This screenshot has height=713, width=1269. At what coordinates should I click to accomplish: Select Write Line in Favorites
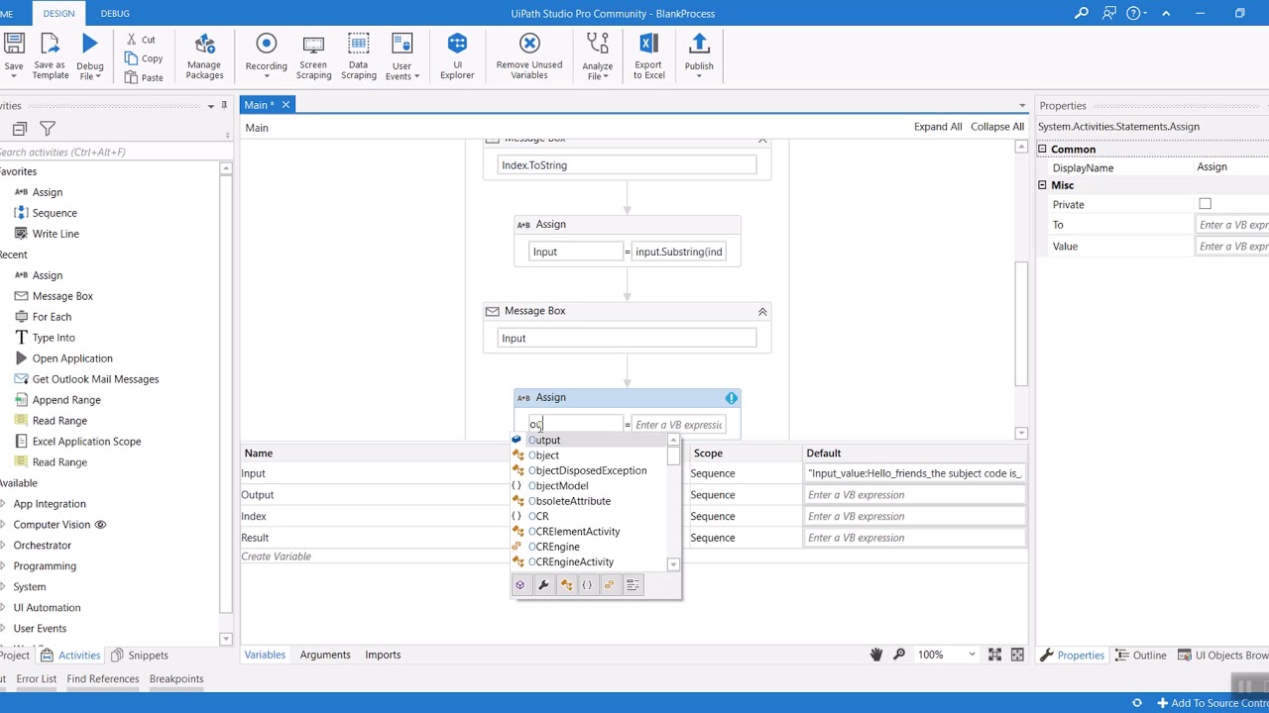(x=56, y=234)
